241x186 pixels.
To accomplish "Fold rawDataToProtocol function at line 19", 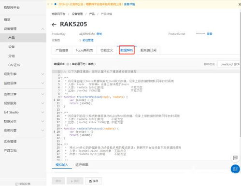I will pos(61,129).
